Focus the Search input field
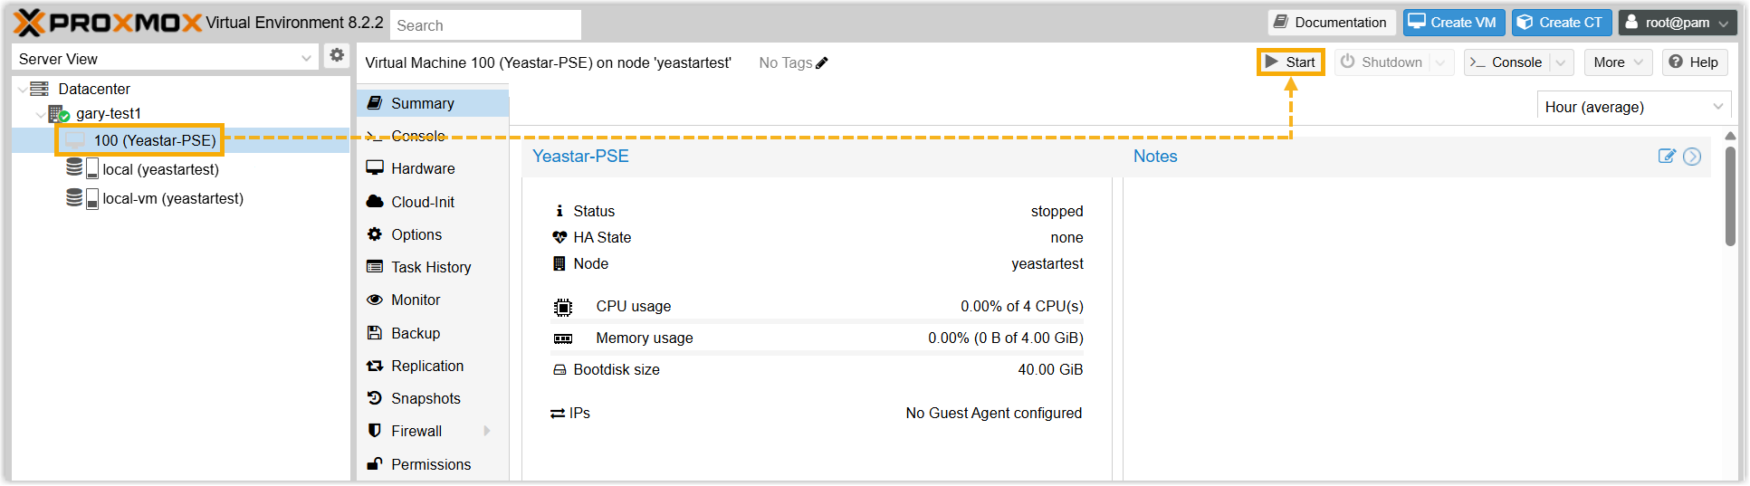This screenshot has height=486, width=1750. 486,25
